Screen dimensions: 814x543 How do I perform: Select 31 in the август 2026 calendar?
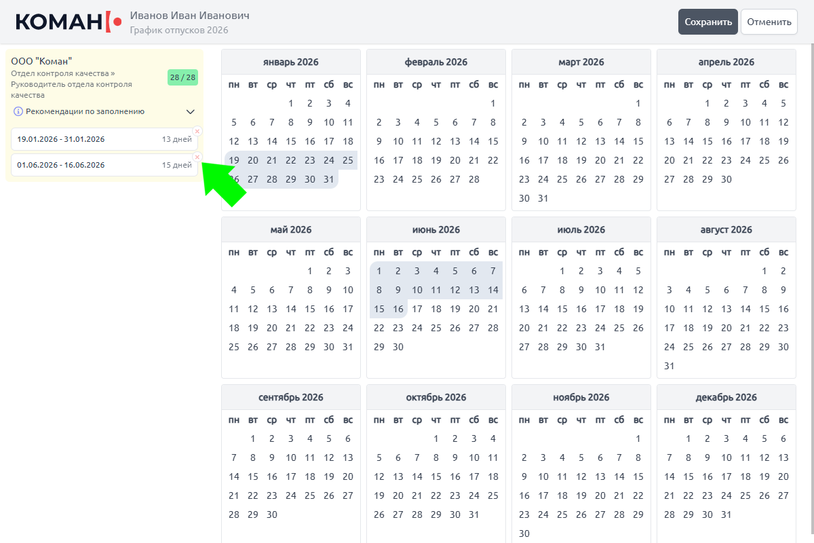(670, 366)
